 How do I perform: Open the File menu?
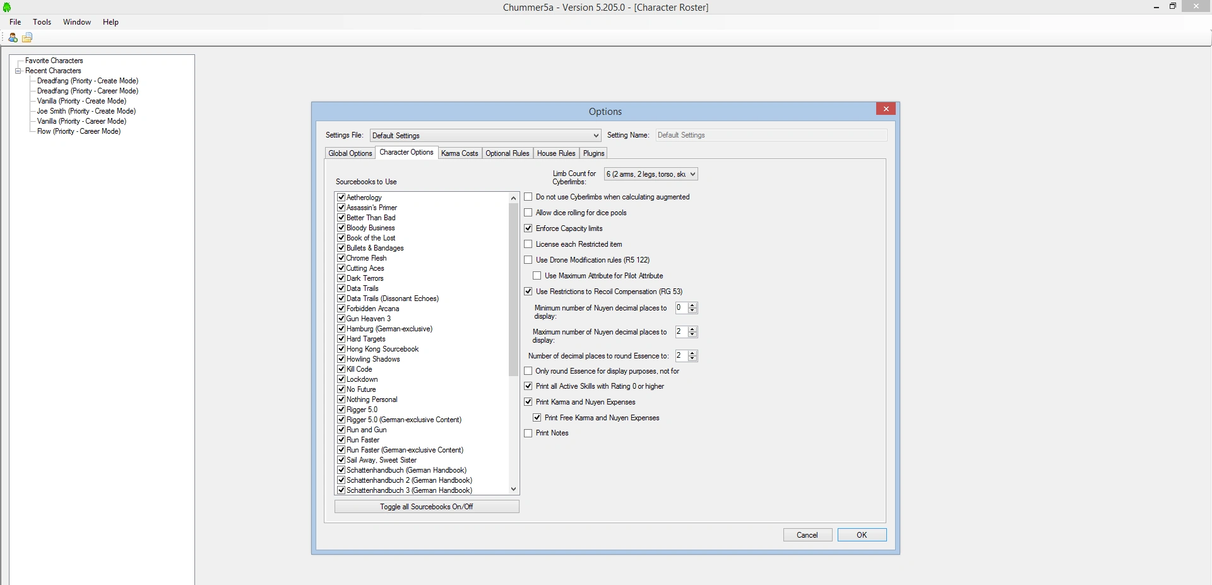(15, 22)
